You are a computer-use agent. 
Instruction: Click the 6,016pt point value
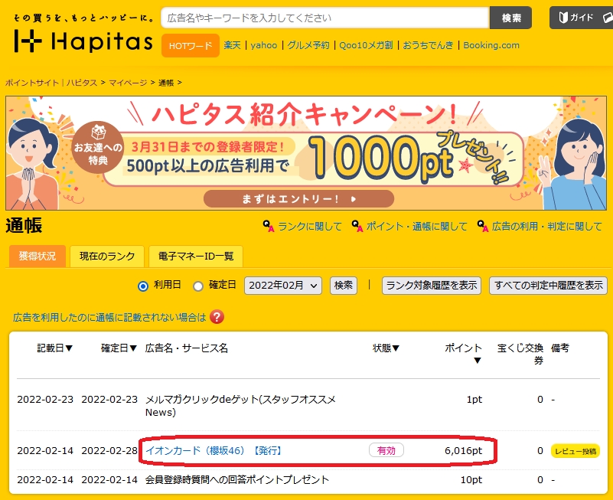pos(463,451)
